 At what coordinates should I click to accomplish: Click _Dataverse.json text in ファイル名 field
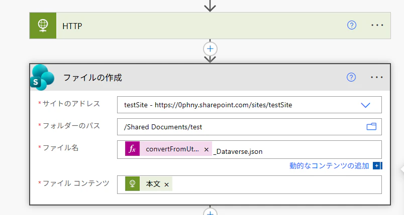tap(238, 151)
